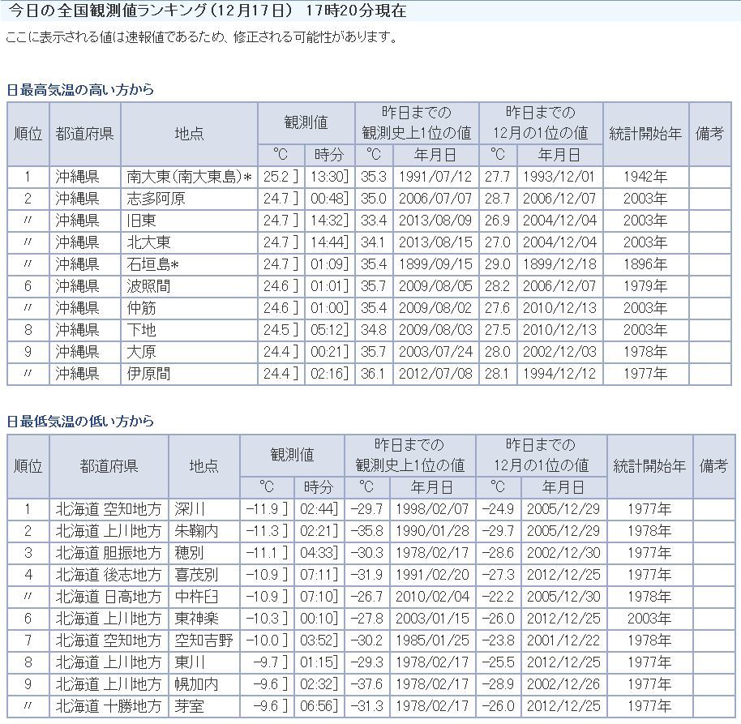Open the 幌加内 location entry

pos(195,684)
